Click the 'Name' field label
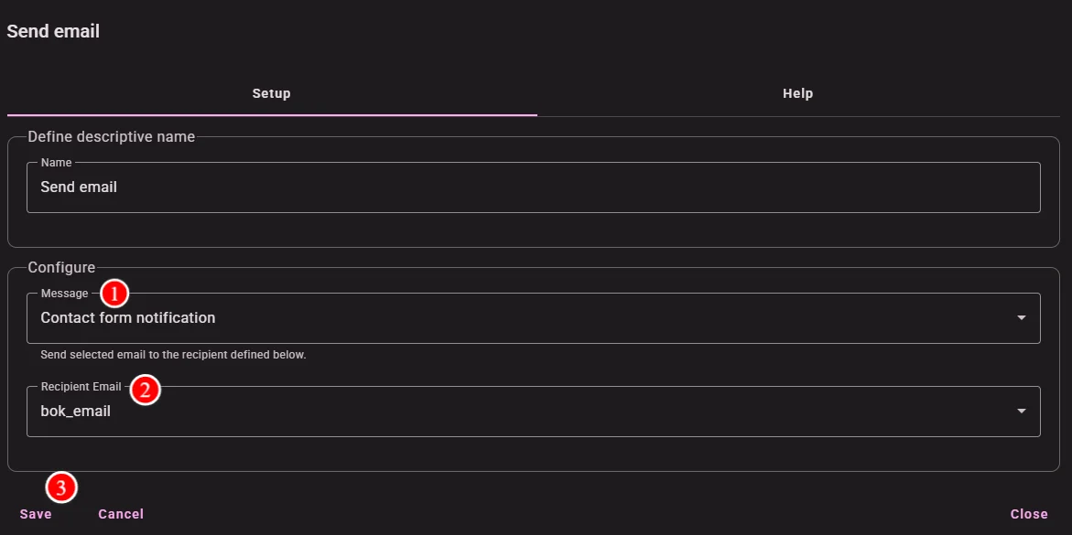 click(x=56, y=163)
